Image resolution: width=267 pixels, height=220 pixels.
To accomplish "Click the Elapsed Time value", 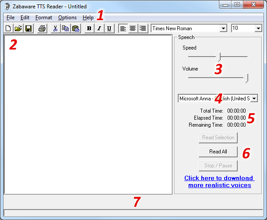I will click(x=236, y=118).
